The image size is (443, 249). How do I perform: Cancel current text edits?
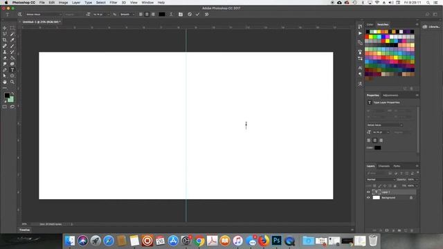tap(190, 14)
